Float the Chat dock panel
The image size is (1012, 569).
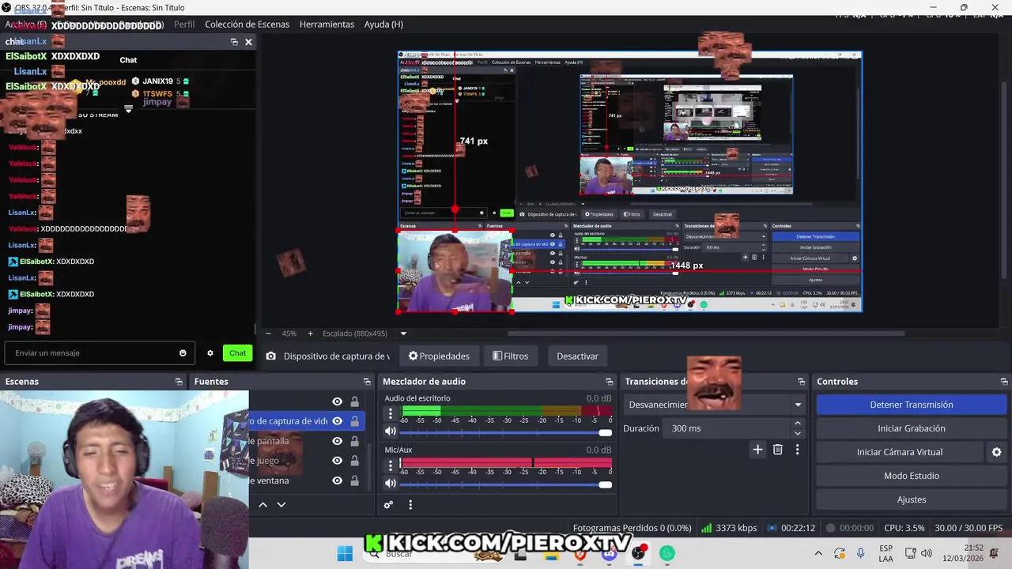tap(234, 42)
